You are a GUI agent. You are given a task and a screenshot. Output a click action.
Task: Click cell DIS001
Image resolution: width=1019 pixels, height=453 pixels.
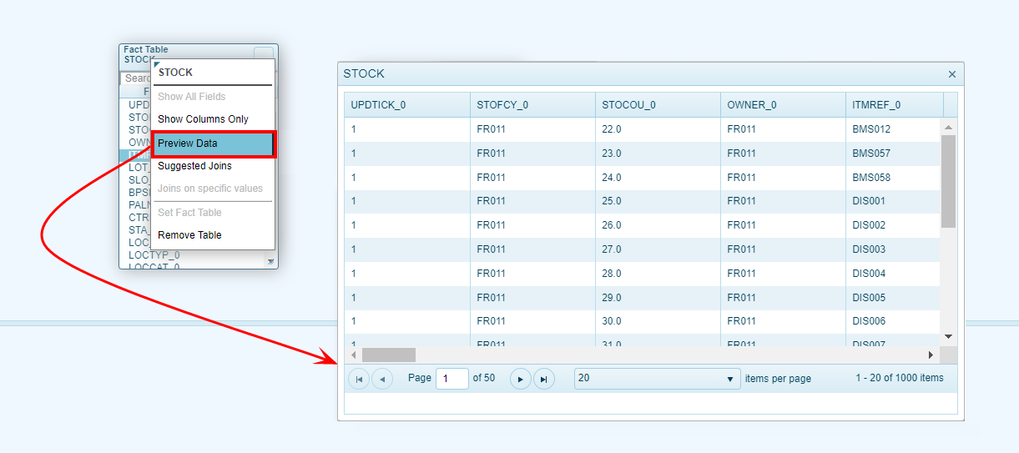(893, 201)
